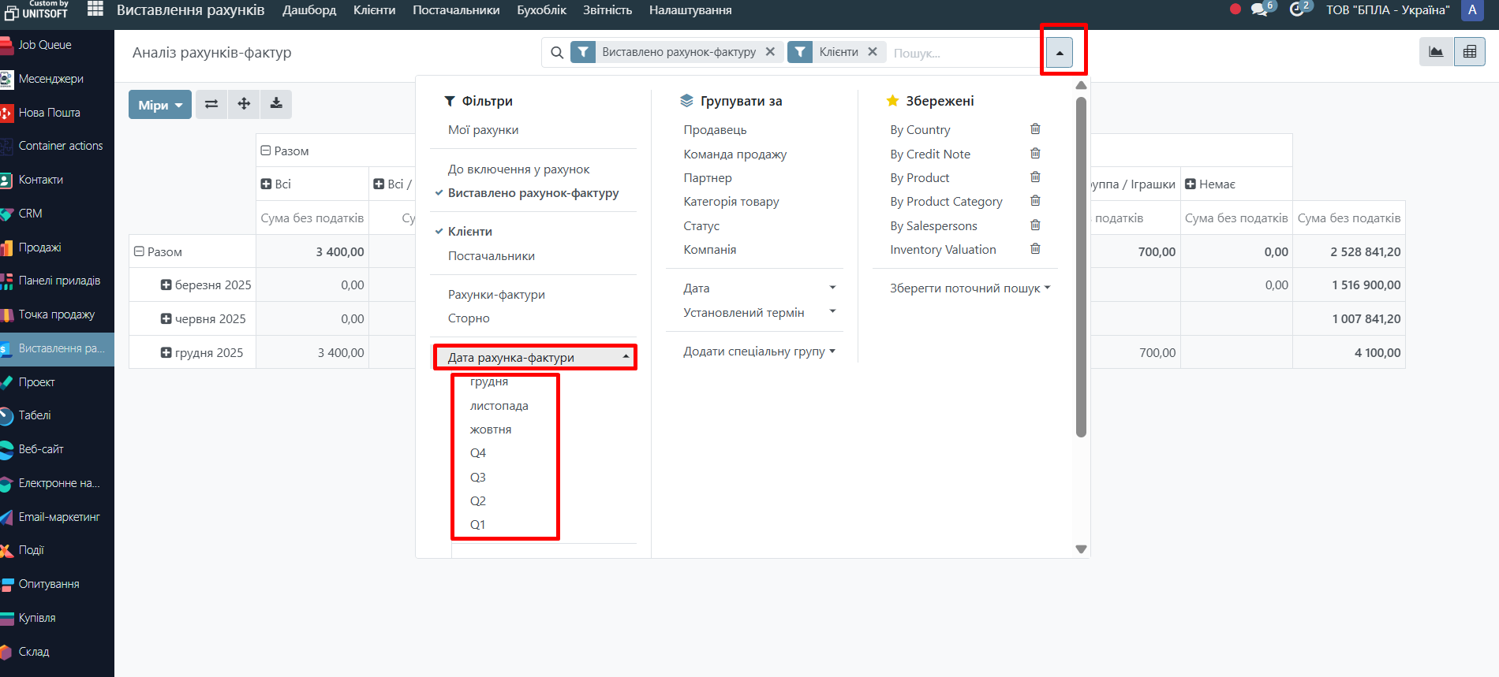Switch to graph view
1499x677 pixels.
pyautogui.click(x=1436, y=52)
